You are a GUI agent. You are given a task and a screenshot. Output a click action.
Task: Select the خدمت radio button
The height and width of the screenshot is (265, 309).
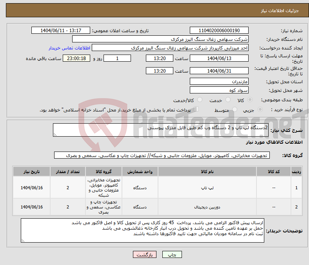tap(228, 100)
